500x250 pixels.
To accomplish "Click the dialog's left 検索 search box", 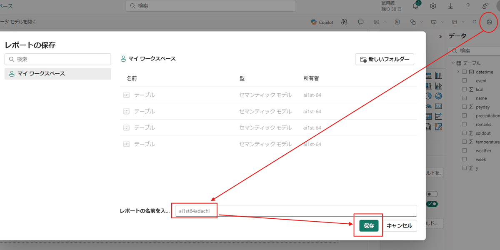I will click(58, 59).
